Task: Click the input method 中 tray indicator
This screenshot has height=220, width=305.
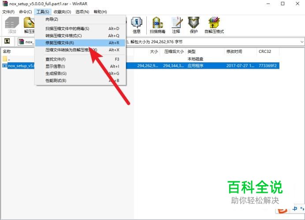Action: coord(295,209)
